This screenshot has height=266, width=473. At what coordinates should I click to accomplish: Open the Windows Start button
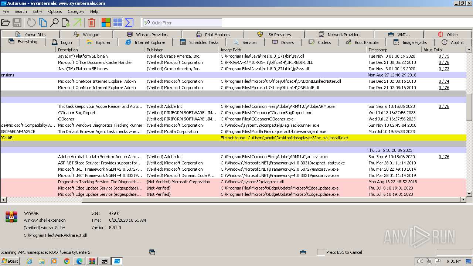(x=10, y=261)
